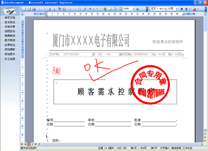Switch to Print Layout view button
This screenshot has width=208, height=151.
(x=29, y=144)
